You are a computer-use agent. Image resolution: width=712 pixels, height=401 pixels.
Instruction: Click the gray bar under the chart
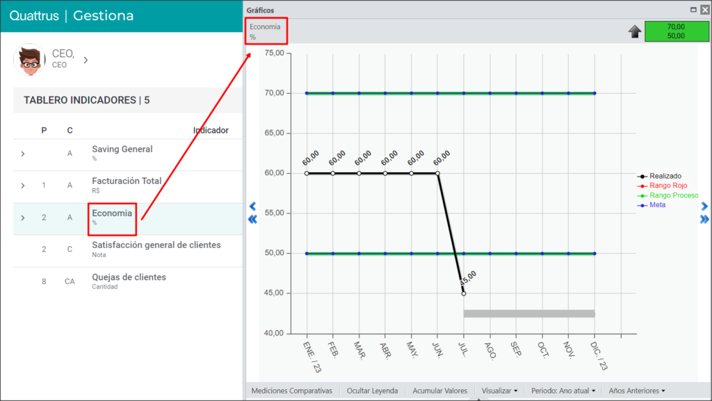pos(529,314)
